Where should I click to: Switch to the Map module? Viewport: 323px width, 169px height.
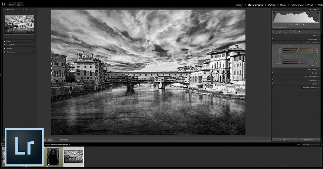click(272, 5)
